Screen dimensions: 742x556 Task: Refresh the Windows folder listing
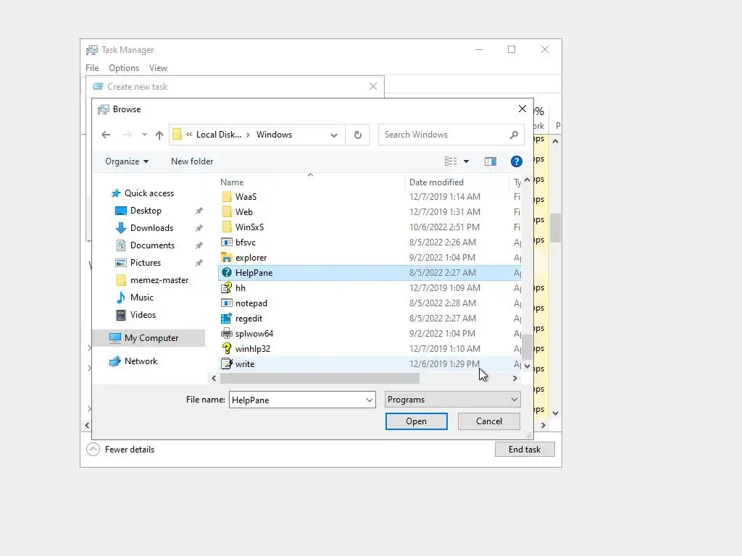(x=358, y=135)
